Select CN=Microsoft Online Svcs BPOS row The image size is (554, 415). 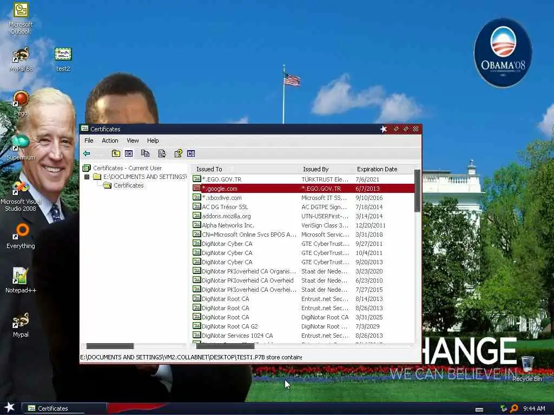pyautogui.click(x=303, y=235)
